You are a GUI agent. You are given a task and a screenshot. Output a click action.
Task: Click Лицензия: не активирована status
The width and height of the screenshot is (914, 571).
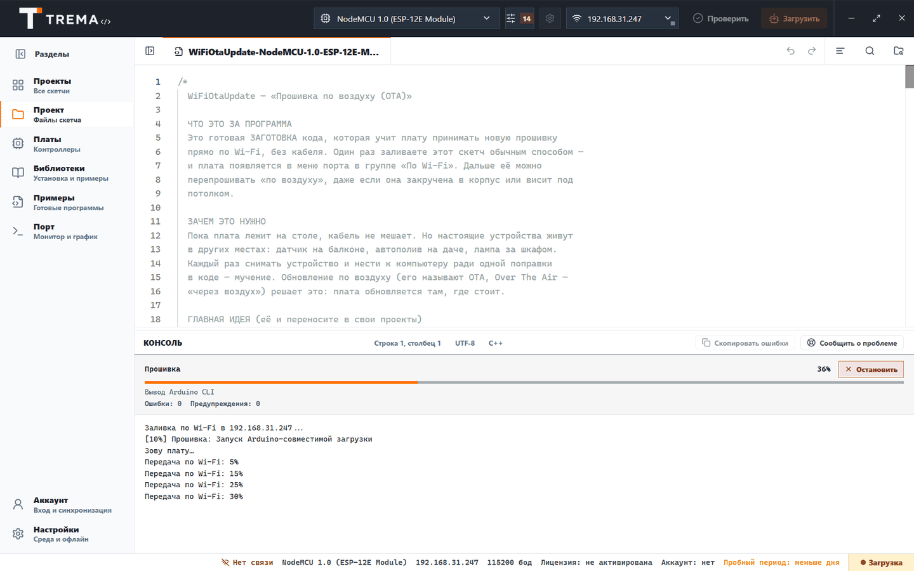(596, 562)
